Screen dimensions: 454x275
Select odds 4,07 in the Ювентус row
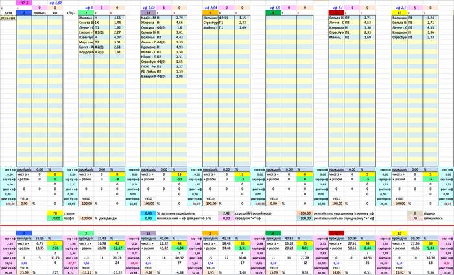[x=117, y=38]
